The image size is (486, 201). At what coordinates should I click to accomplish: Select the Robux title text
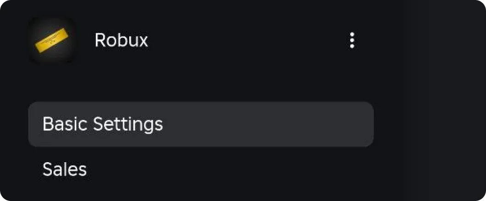pyautogui.click(x=121, y=40)
